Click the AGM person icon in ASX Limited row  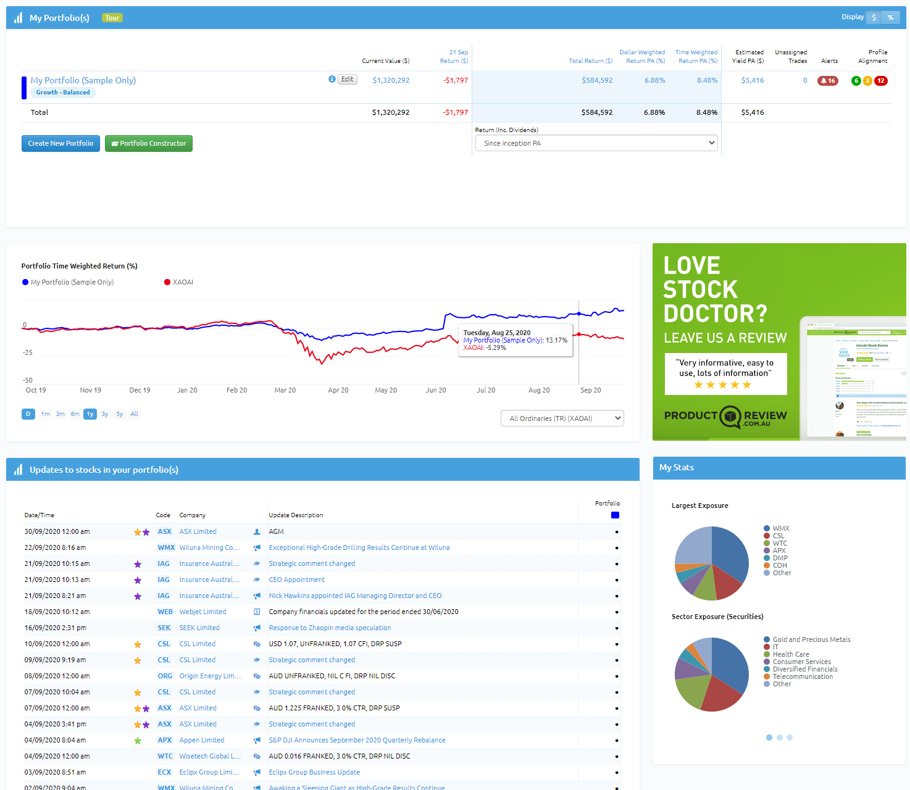(x=257, y=531)
